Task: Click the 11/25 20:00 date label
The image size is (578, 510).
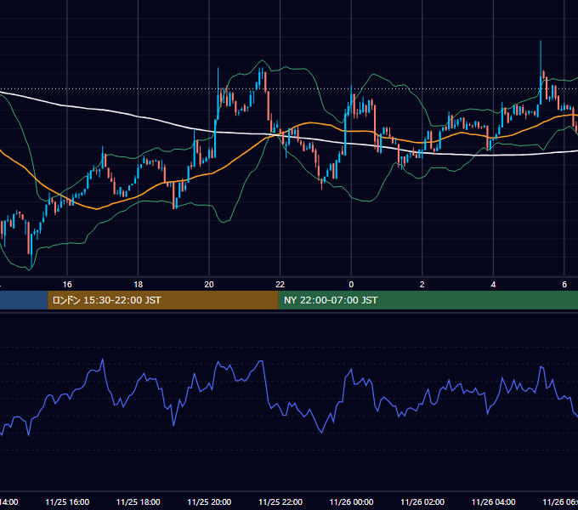Action: tap(209, 501)
